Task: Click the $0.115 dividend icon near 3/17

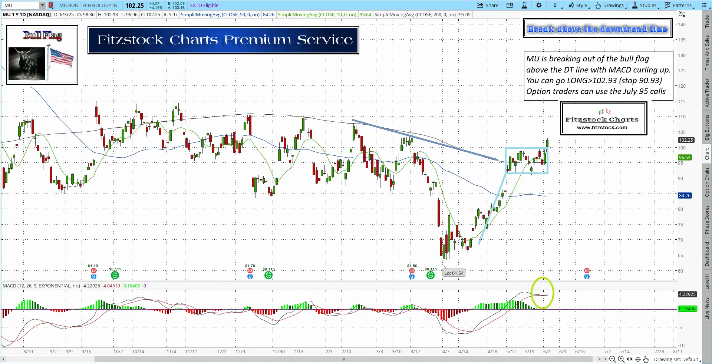Action: [x=431, y=275]
